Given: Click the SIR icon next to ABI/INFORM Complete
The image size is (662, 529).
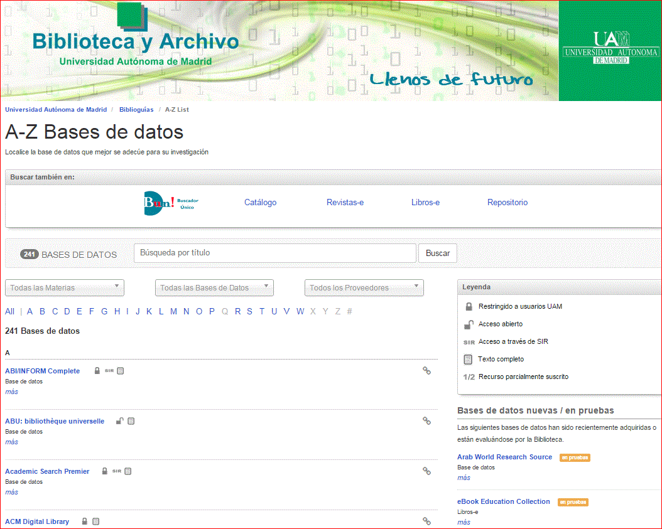Looking at the screenshot, I should click(109, 371).
